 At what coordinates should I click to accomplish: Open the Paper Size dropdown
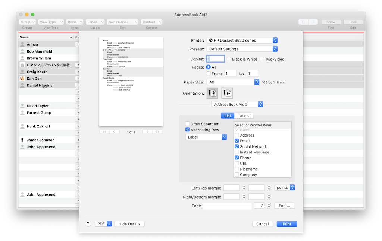[233, 82]
